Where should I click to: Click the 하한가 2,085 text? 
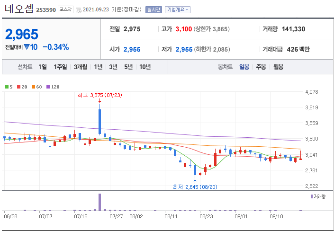click(211, 49)
